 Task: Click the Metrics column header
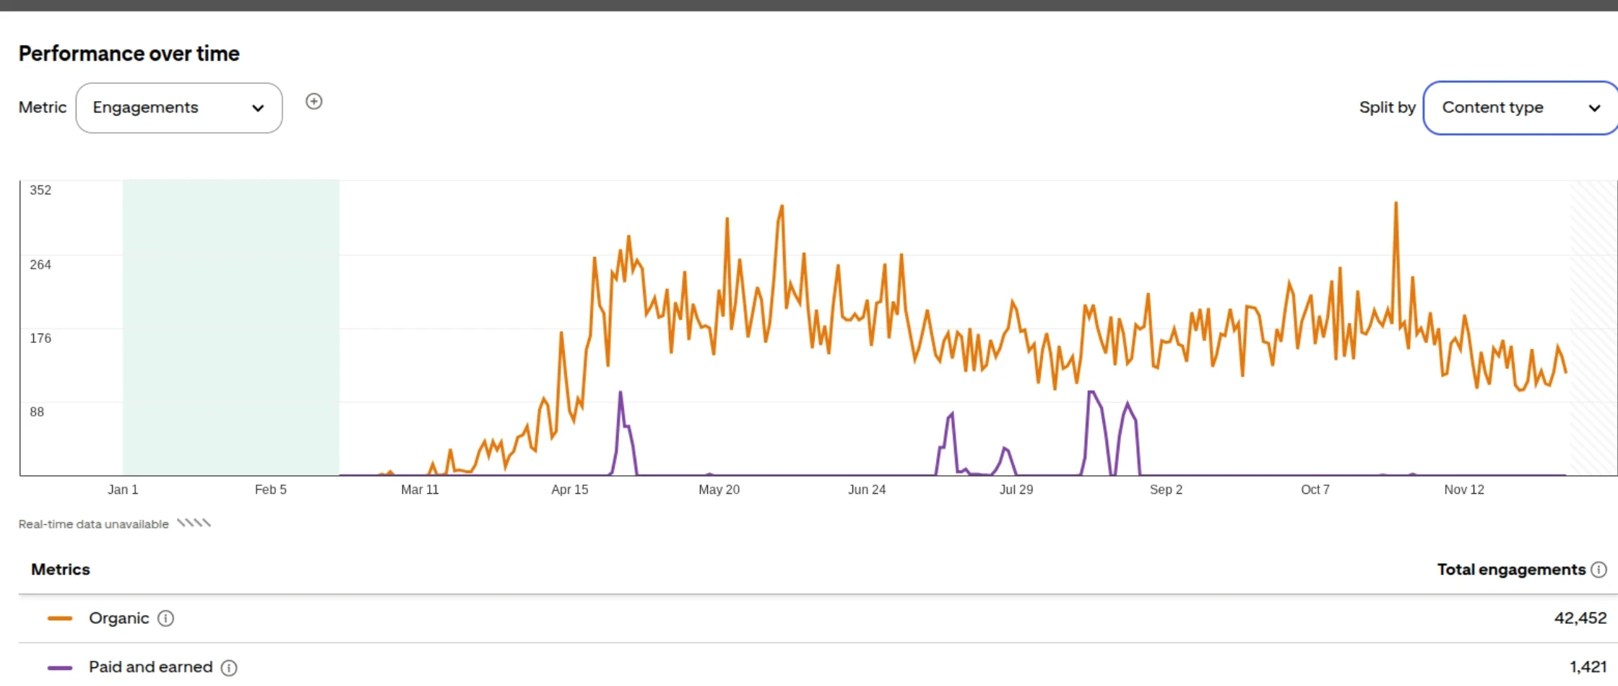(x=61, y=570)
